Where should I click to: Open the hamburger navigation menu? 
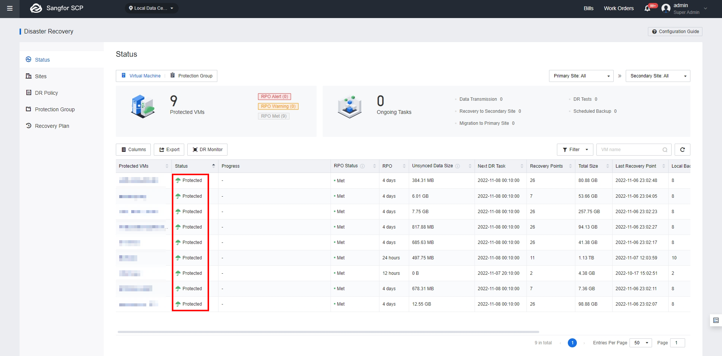(x=10, y=8)
